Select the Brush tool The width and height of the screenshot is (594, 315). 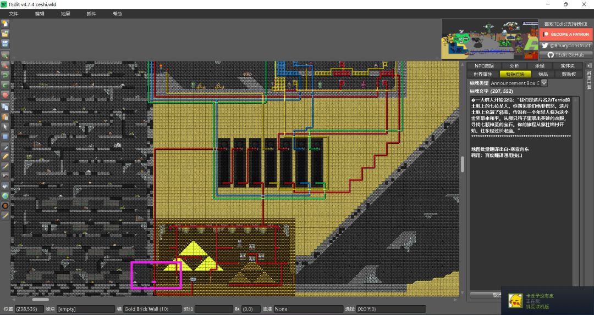(5, 166)
